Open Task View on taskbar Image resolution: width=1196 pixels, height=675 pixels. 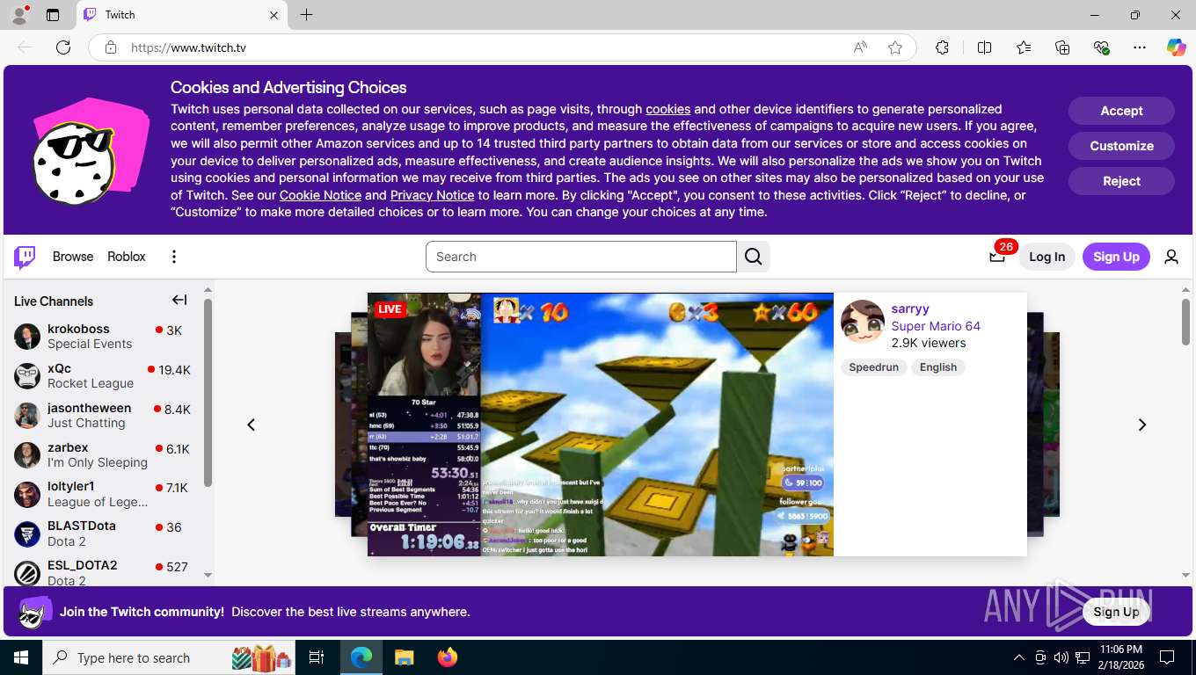pyautogui.click(x=317, y=657)
